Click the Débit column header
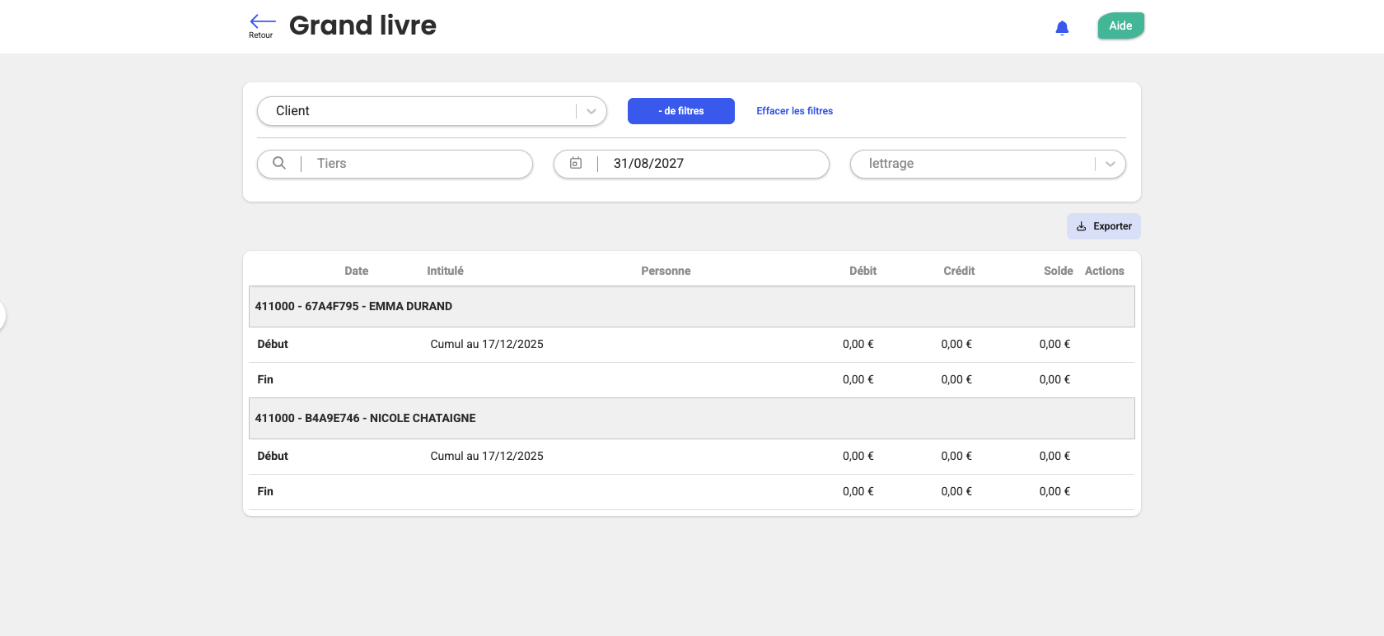Screen dimensions: 1384x636 (863, 271)
